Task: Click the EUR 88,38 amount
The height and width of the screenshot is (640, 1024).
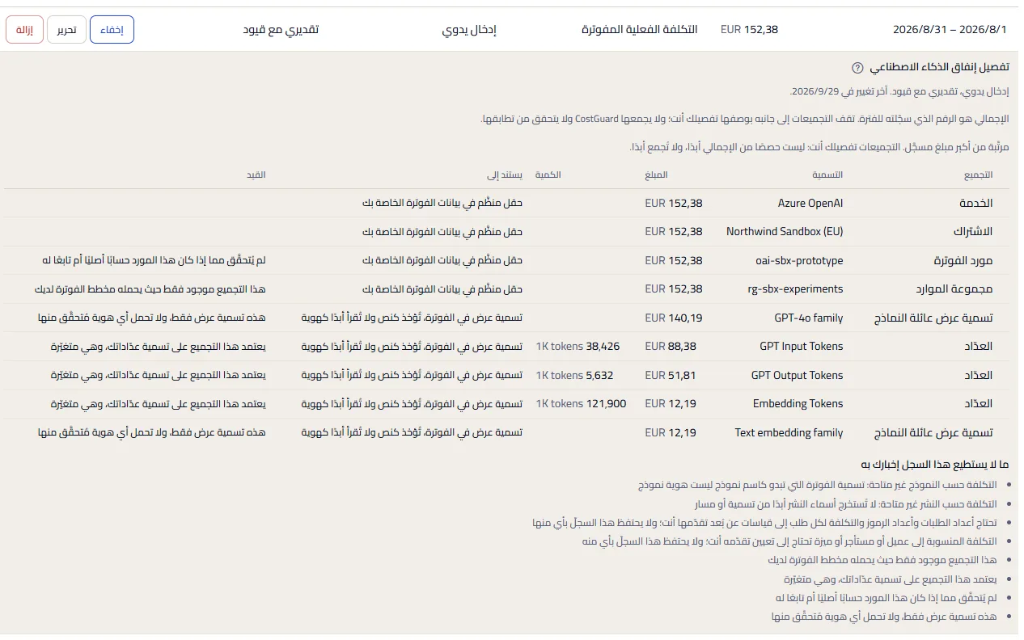Action: click(x=671, y=346)
